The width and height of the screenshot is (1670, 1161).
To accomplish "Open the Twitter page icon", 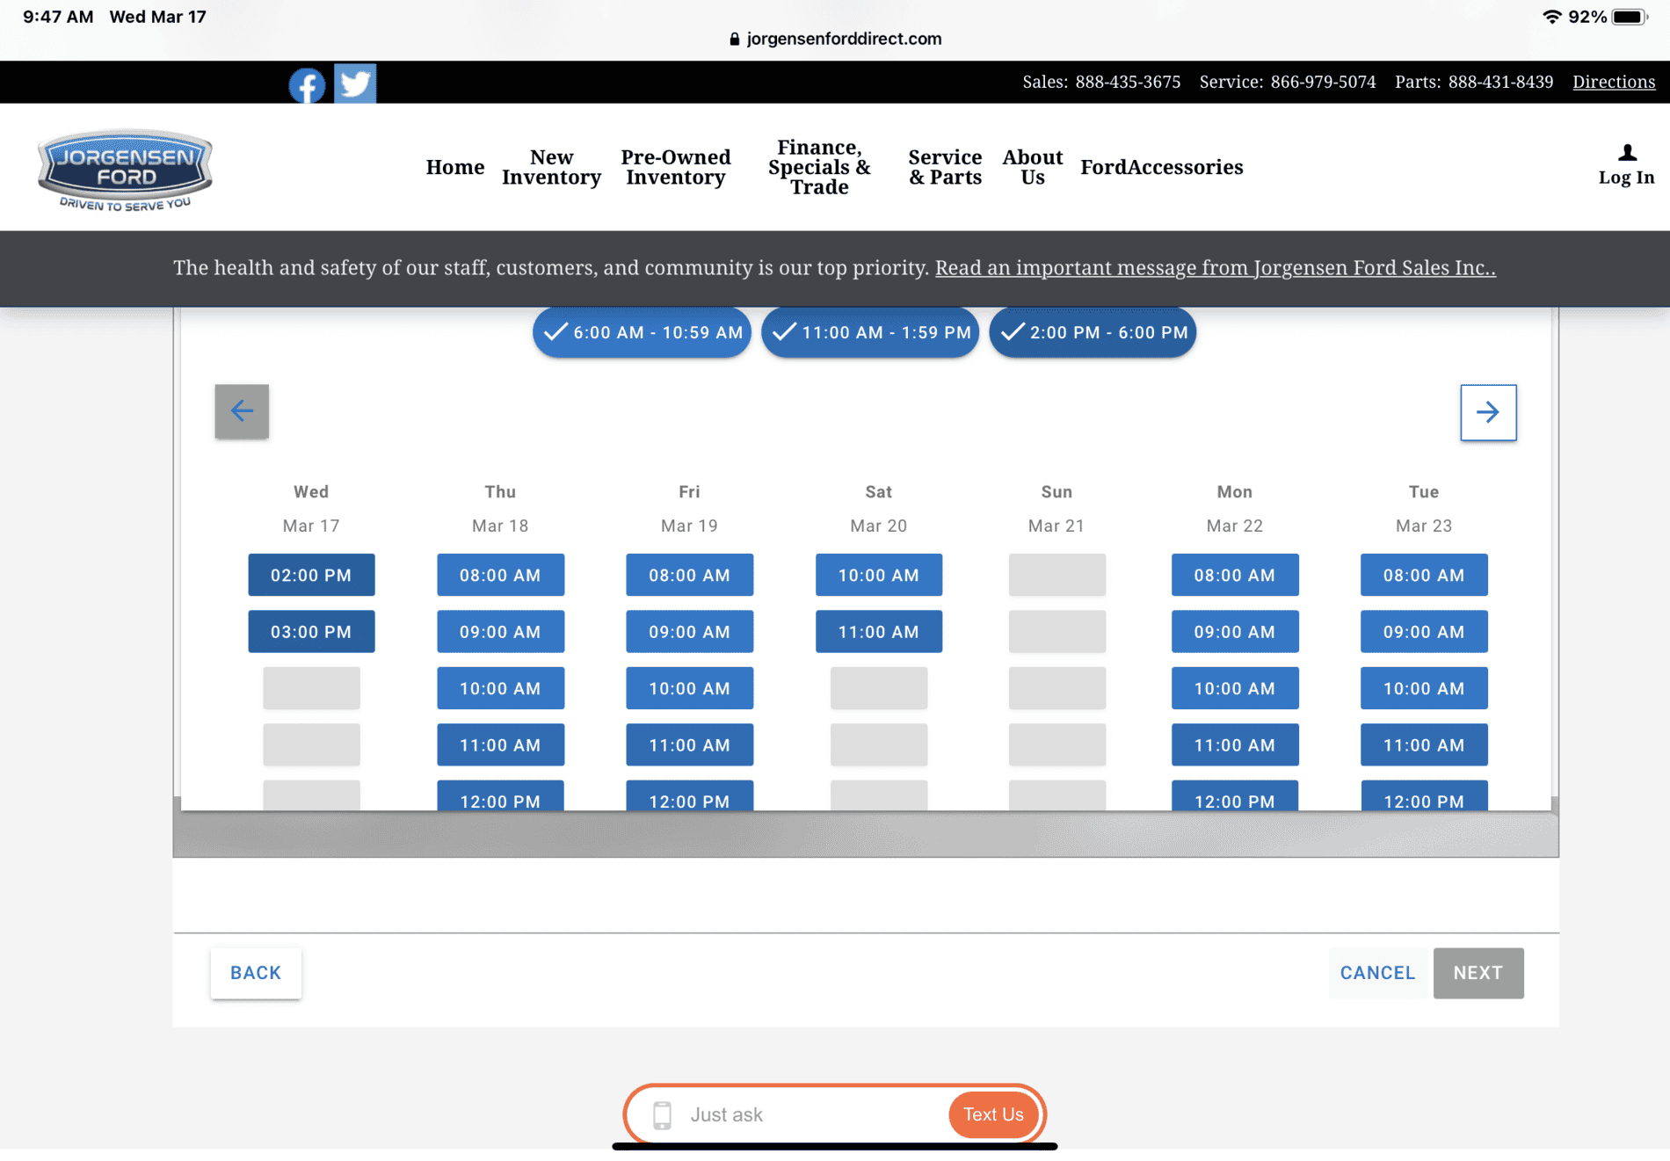I will click(355, 83).
